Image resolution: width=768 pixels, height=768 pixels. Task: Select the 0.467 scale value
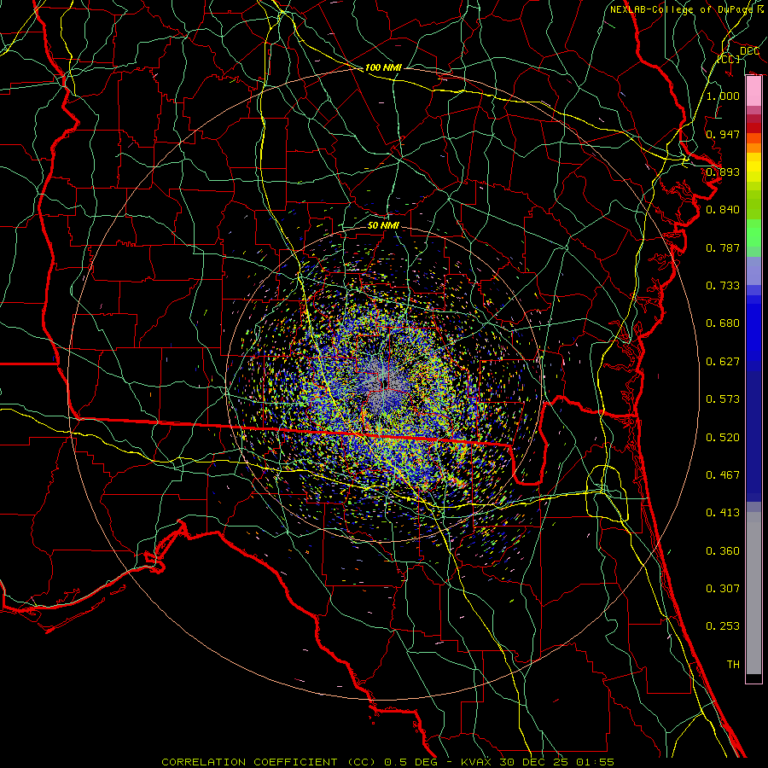(723, 475)
